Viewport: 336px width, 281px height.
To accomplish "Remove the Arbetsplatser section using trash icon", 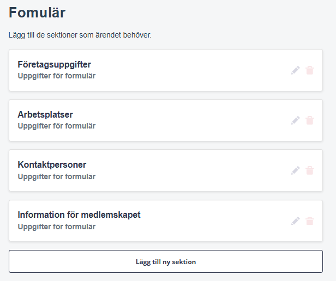I will click(x=310, y=120).
